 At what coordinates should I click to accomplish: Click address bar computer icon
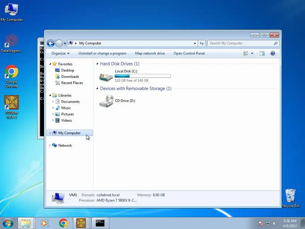(x=71, y=43)
